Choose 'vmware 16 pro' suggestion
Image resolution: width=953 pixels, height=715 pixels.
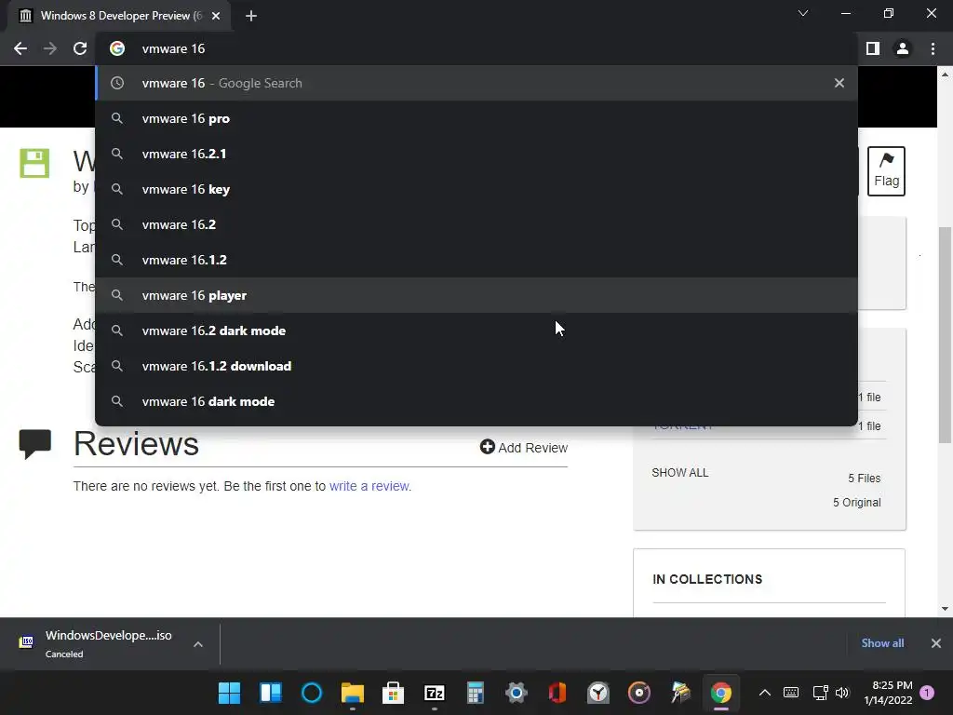coord(476,118)
